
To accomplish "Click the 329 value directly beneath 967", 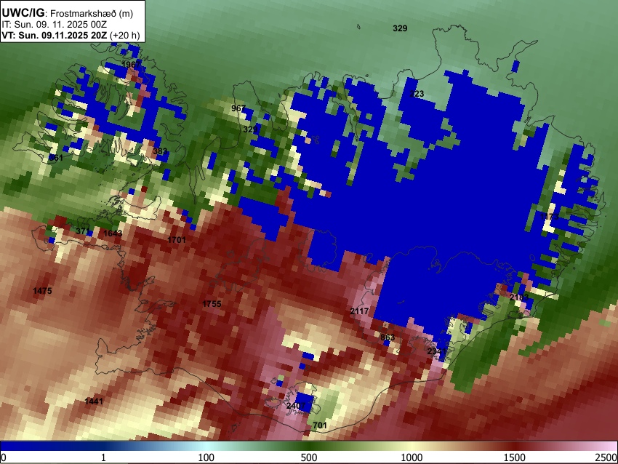I will (x=250, y=129).
